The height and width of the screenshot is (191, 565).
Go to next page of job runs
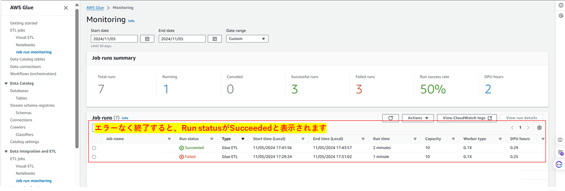528,128
